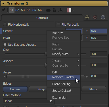Select the S2 settings slot

pyautogui.click(x=17, y=10)
